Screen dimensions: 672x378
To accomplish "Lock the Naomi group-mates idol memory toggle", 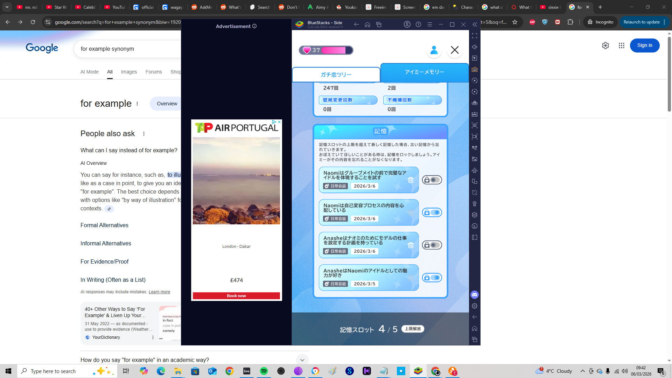I will point(432,180).
